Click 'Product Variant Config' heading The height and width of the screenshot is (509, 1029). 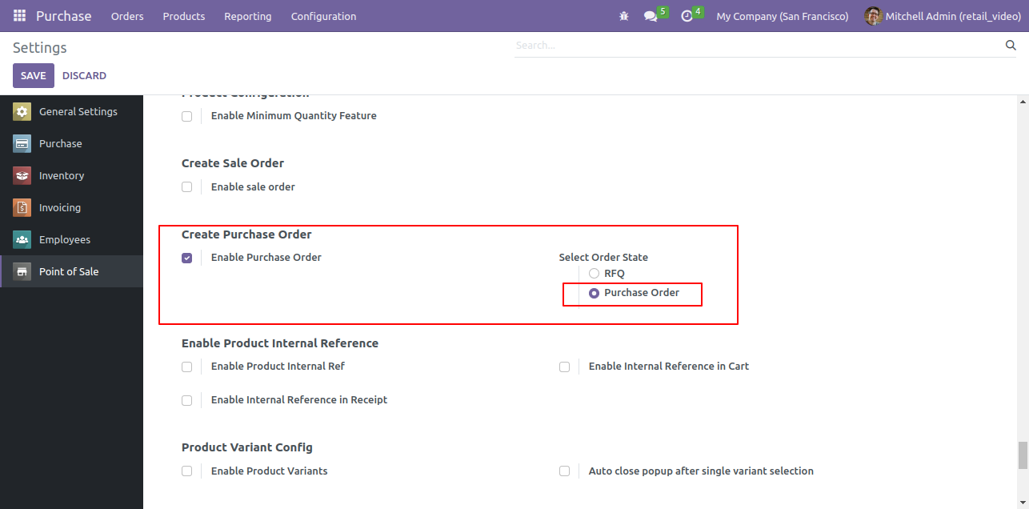(247, 447)
